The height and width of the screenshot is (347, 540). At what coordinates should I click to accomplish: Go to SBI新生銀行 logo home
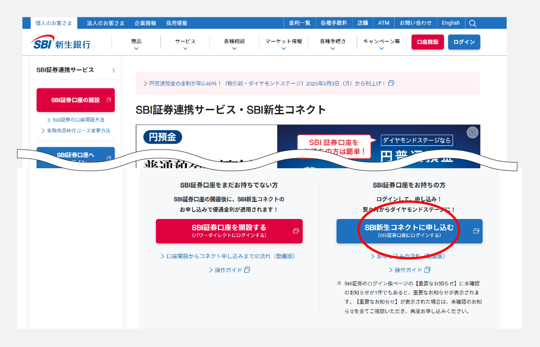pyautogui.click(x=61, y=43)
